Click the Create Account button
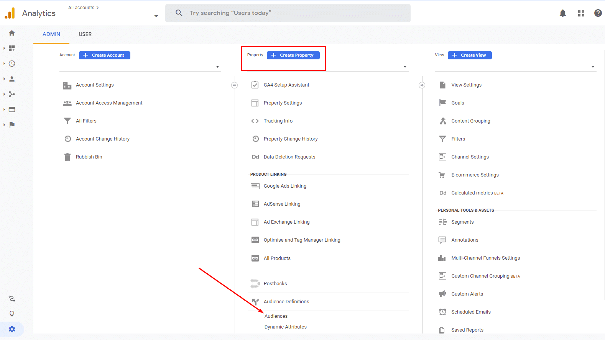Image resolution: width=605 pixels, height=340 pixels. pos(105,55)
